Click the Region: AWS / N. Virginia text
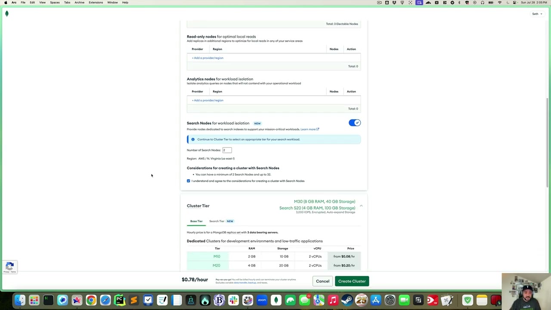 pyautogui.click(x=210, y=158)
